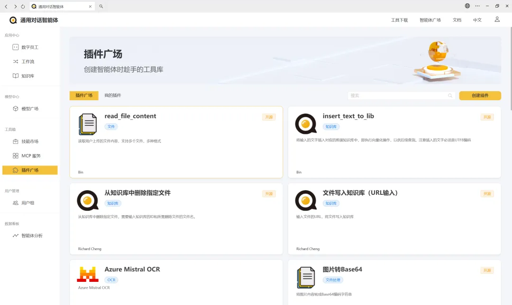Click author Bin on read_file_content card
Viewport: 512px width, 305px height.
coord(81,172)
